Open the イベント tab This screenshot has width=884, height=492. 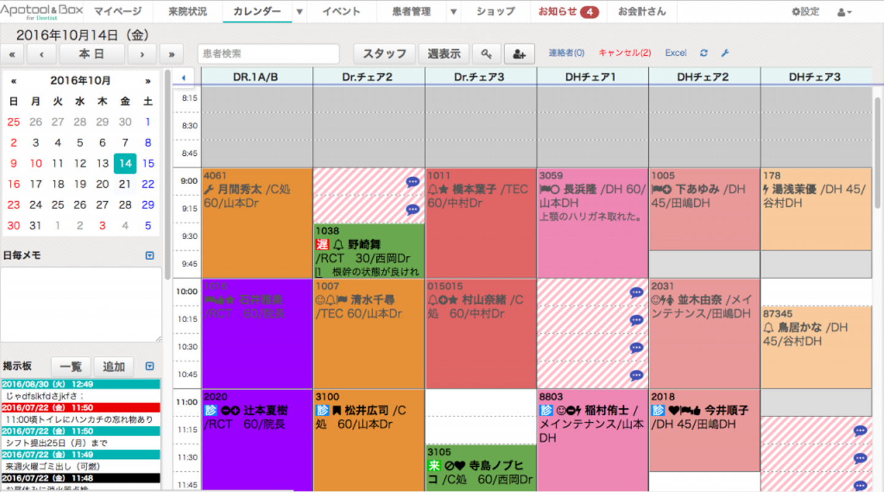341,12
